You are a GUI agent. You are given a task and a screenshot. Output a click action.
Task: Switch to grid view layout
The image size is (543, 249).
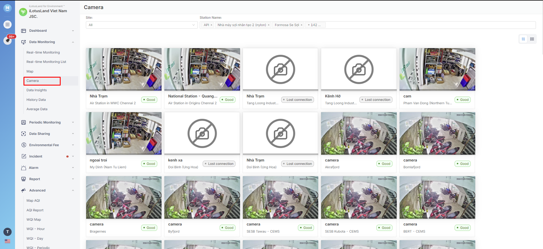[523, 39]
